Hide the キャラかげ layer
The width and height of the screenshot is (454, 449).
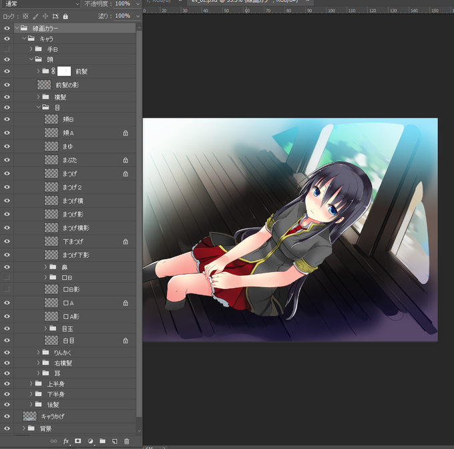pyautogui.click(x=7, y=416)
